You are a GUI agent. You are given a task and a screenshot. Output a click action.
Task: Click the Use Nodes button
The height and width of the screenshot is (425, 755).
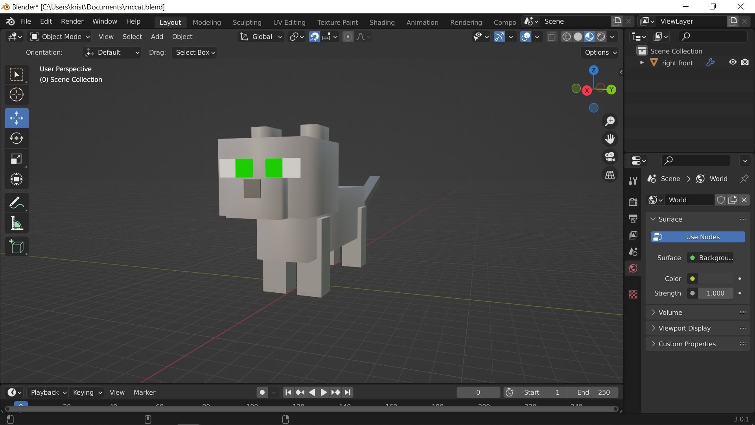coord(698,237)
